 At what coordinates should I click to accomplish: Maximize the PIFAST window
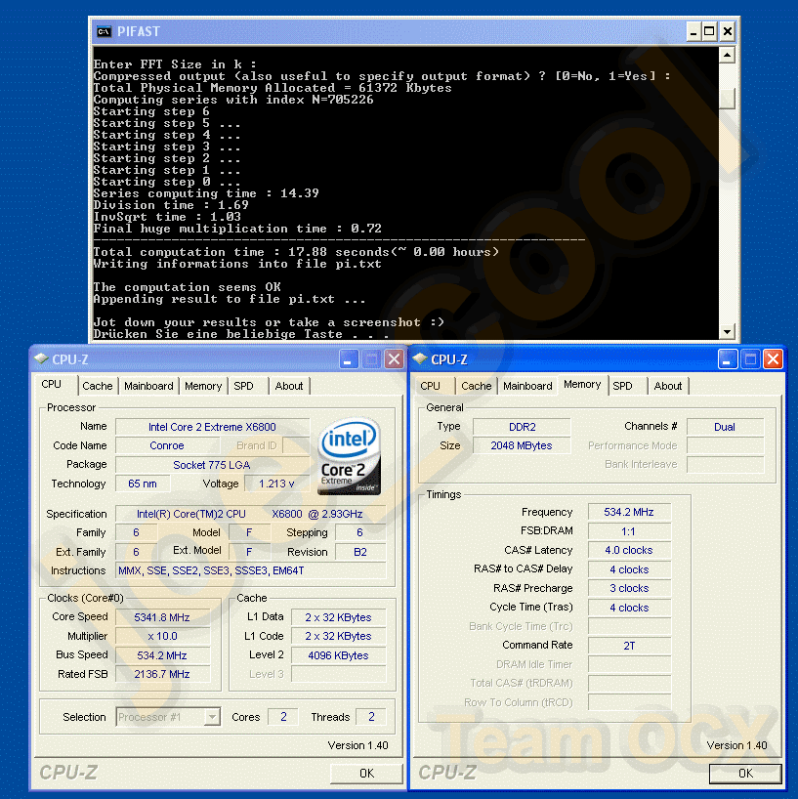709,31
